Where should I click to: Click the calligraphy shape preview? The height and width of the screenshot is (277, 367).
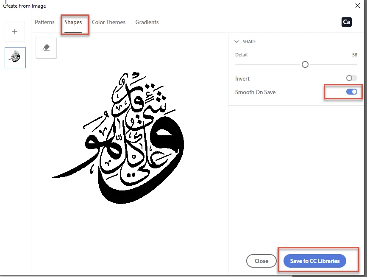pyautogui.click(x=118, y=138)
